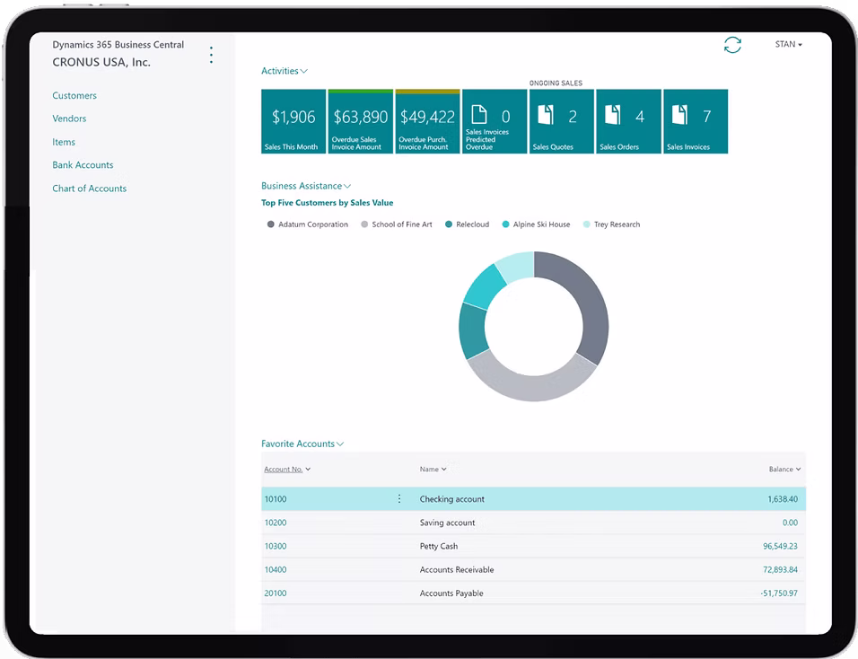The height and width of the screenshot is (659, 858).
Task: Click the 96,549.23 balance value
Action: [x=780, y=546]
